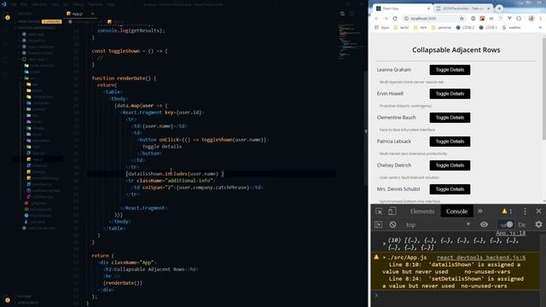The image size is (546, 307).
Task: Toggle details for Ervin Howell
Action: click(450, 94)
